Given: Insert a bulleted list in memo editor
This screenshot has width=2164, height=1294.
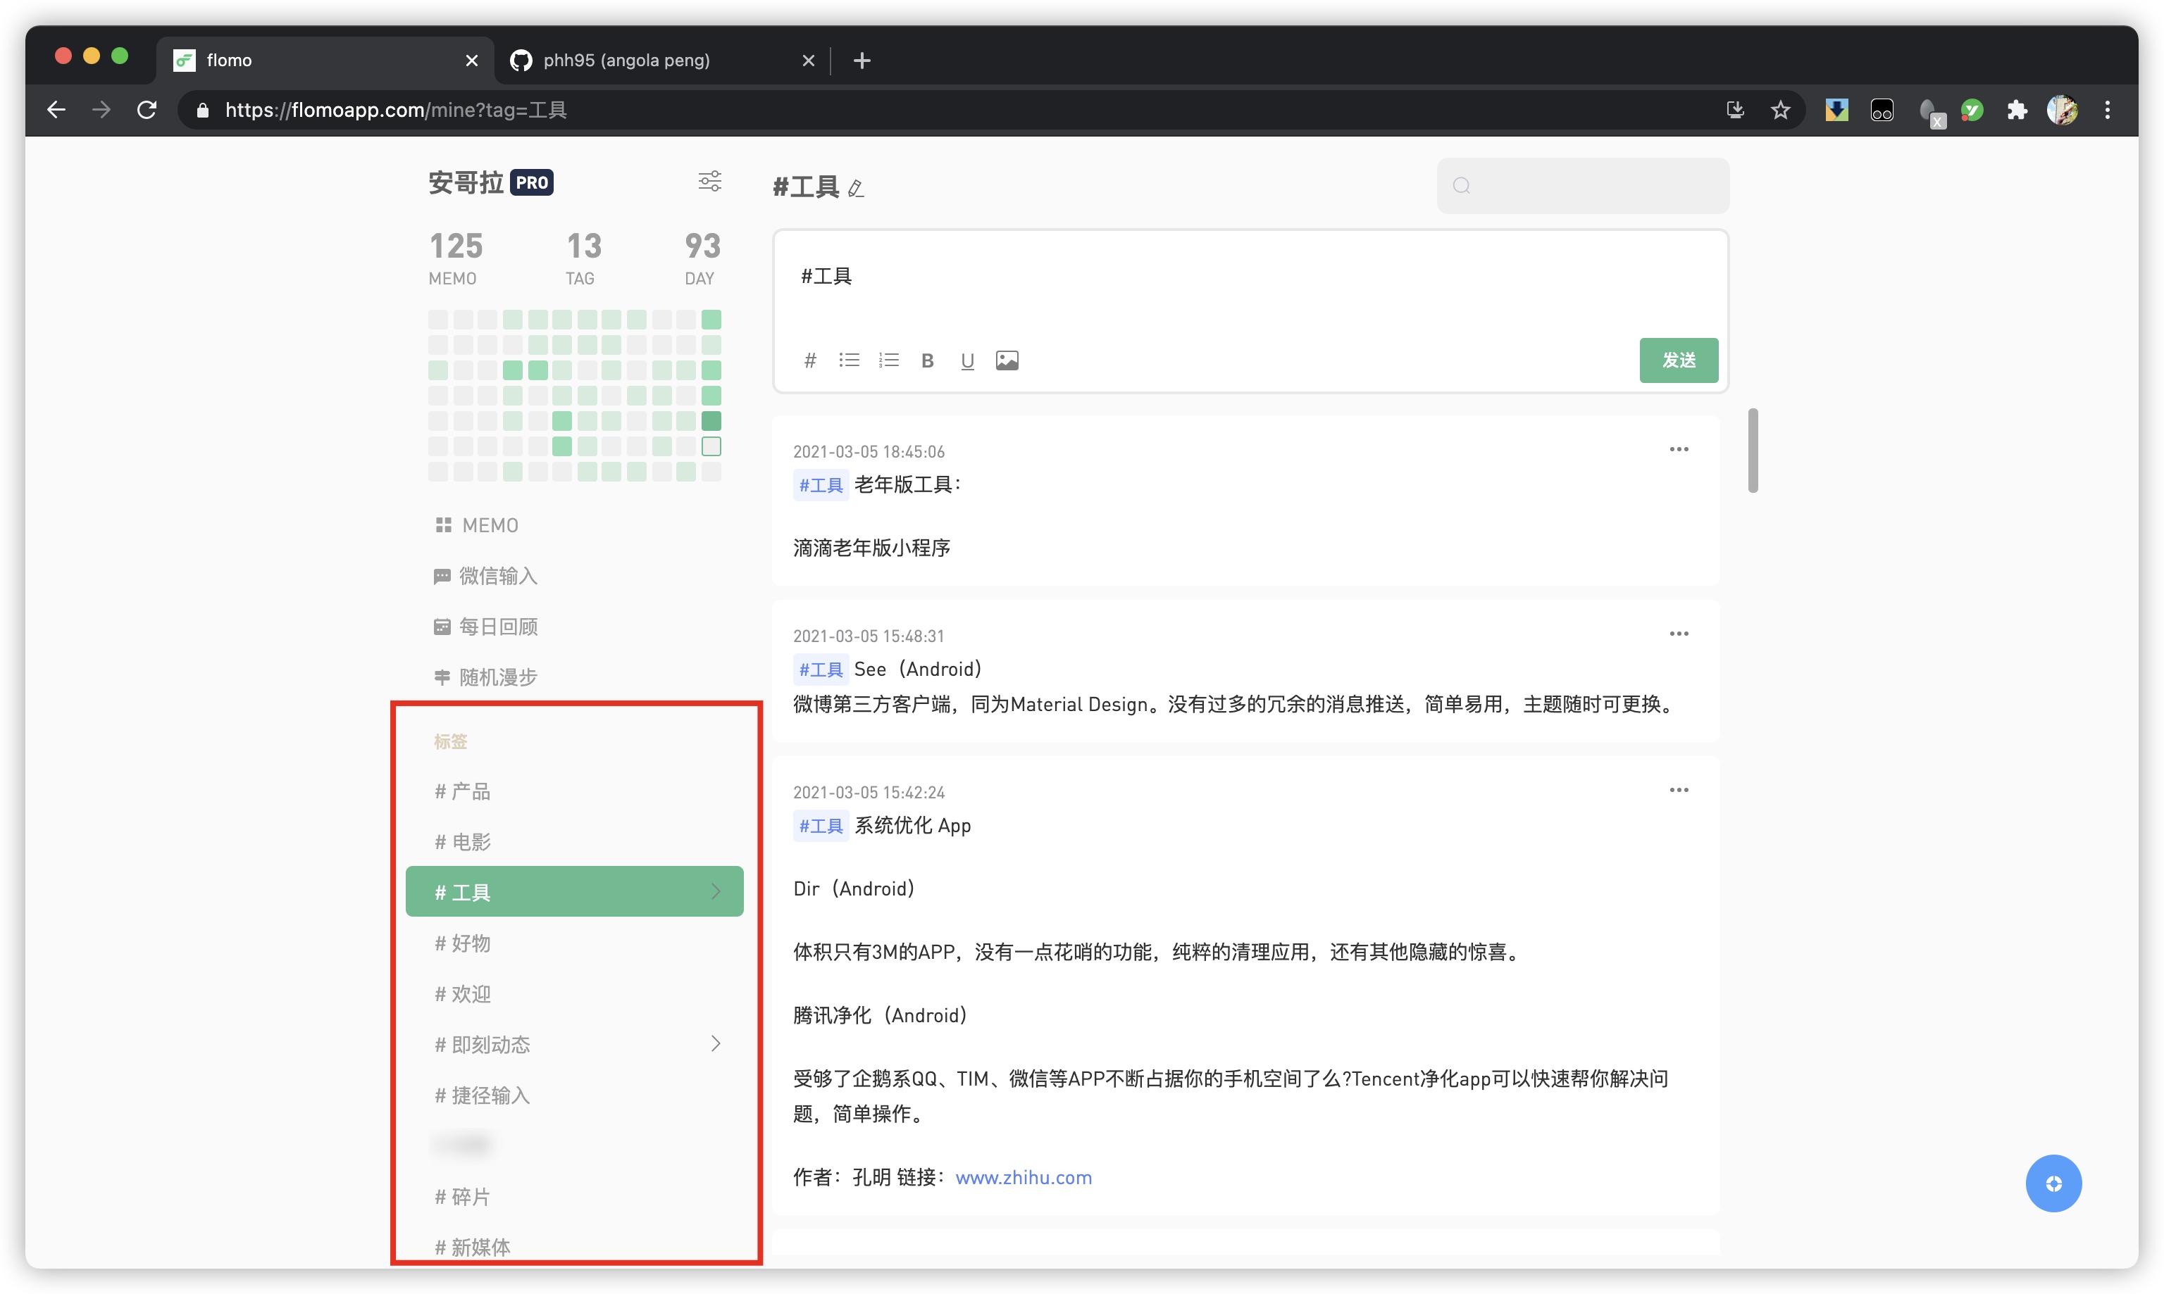Looking at the screenshot, I should pyautogui.click(x=848, y=360).
